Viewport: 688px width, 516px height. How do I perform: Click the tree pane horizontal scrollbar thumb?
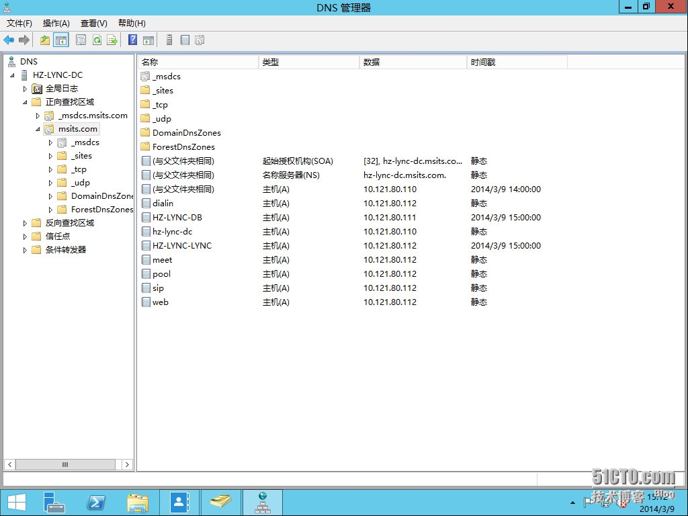[x=65, y=464]
